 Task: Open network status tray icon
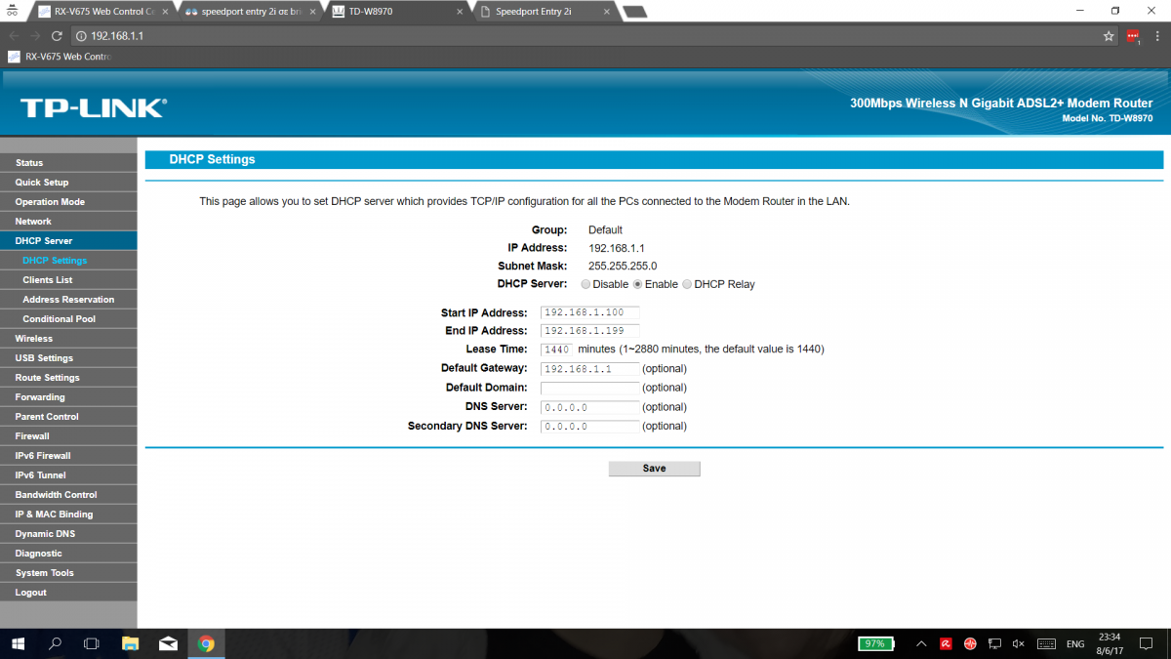994,644
